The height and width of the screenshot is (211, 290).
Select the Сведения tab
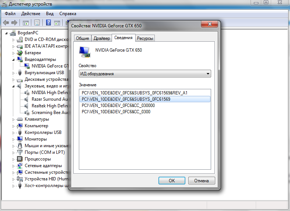pos(123,38)
